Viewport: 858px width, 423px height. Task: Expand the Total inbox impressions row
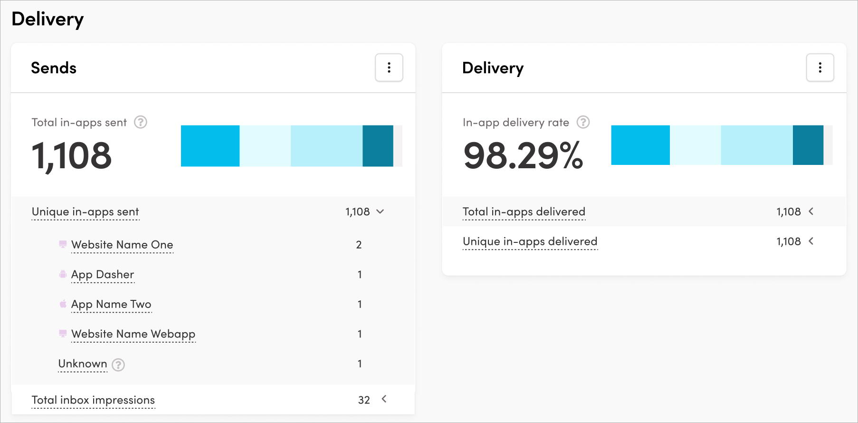click(384, 399)
